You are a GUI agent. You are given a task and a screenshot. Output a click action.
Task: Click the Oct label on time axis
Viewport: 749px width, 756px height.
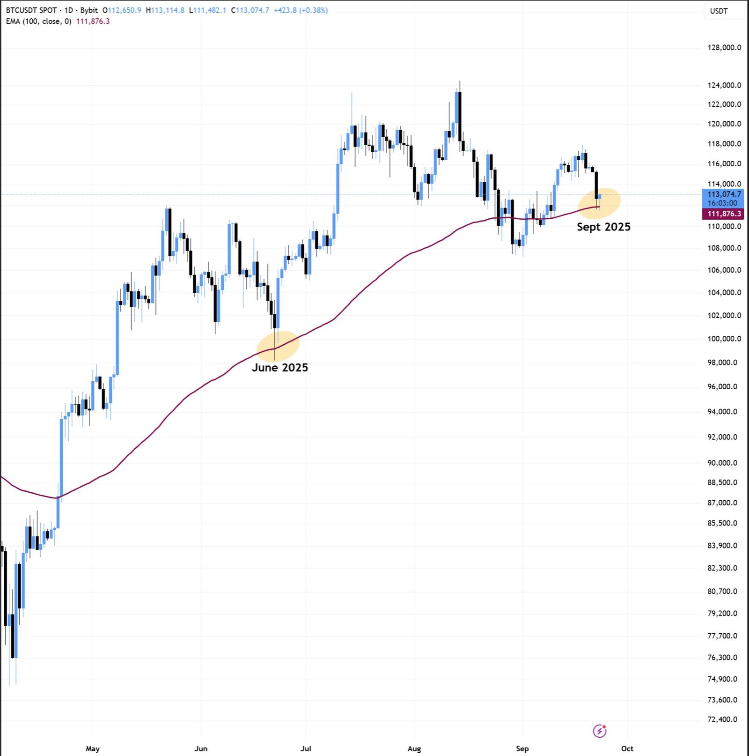(627, 749)
